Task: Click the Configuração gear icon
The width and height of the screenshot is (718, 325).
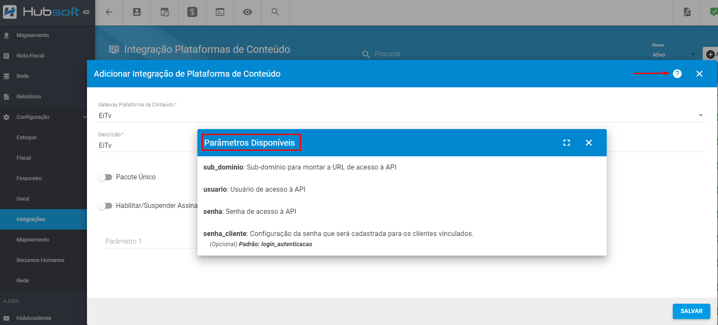Action: click(x=6, y=117)
